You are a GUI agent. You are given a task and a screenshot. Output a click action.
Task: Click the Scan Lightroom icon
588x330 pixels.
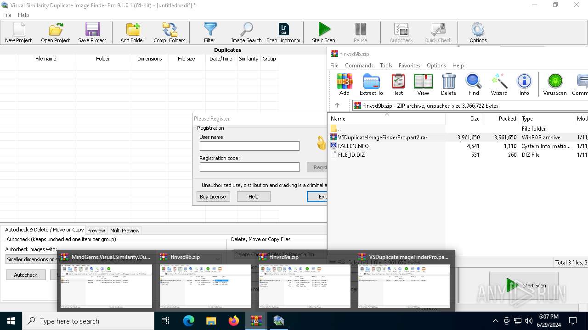(x=283, y=33)
